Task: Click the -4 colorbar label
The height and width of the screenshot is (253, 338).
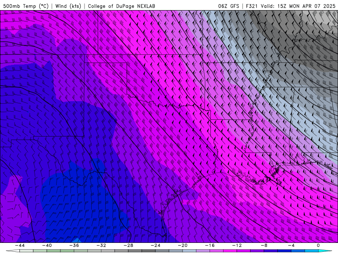Action: tap(291, 245)
